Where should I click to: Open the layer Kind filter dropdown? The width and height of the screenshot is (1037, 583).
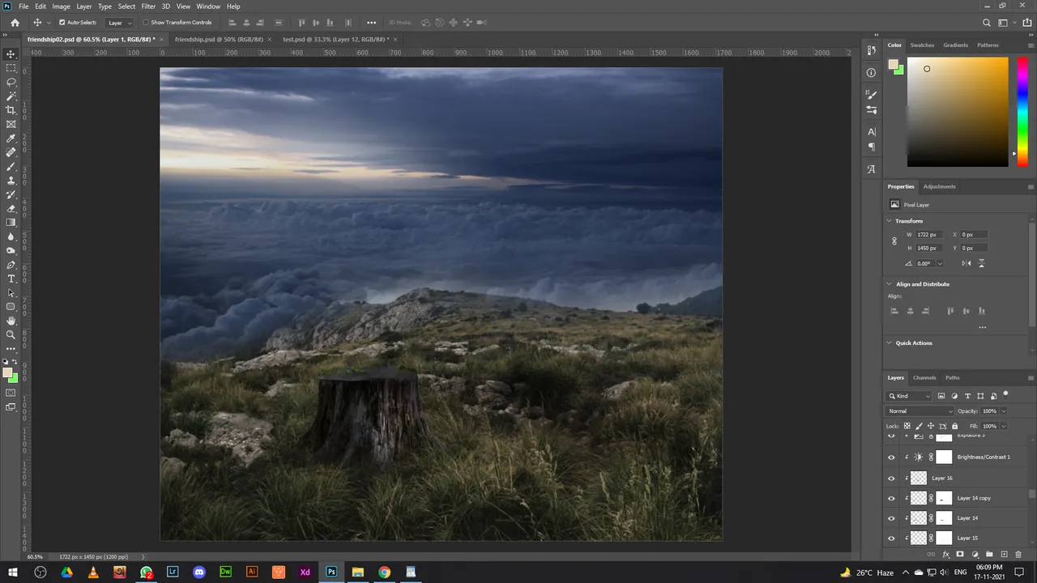pos(910,396)
